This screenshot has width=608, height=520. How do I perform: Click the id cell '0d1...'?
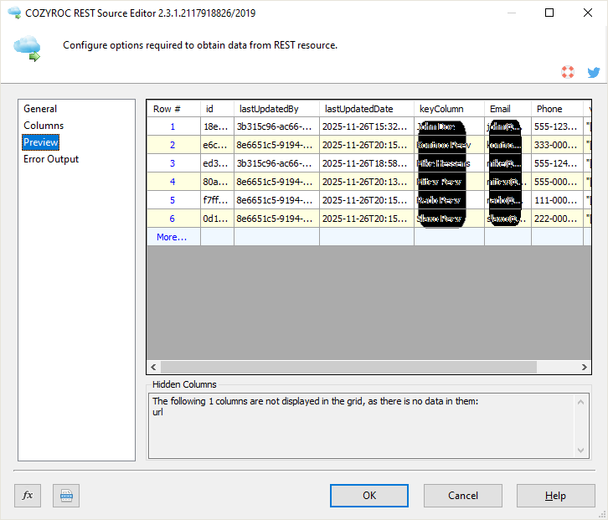(x=217, y=219)
